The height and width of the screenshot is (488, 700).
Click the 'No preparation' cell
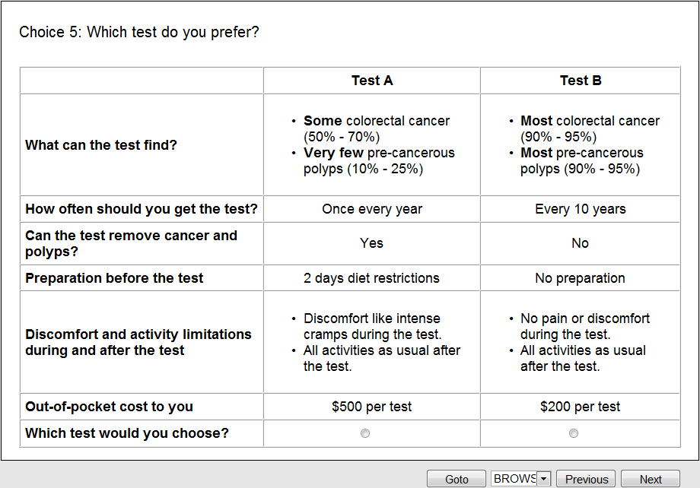pyautogui.click(x=581, y=278)
